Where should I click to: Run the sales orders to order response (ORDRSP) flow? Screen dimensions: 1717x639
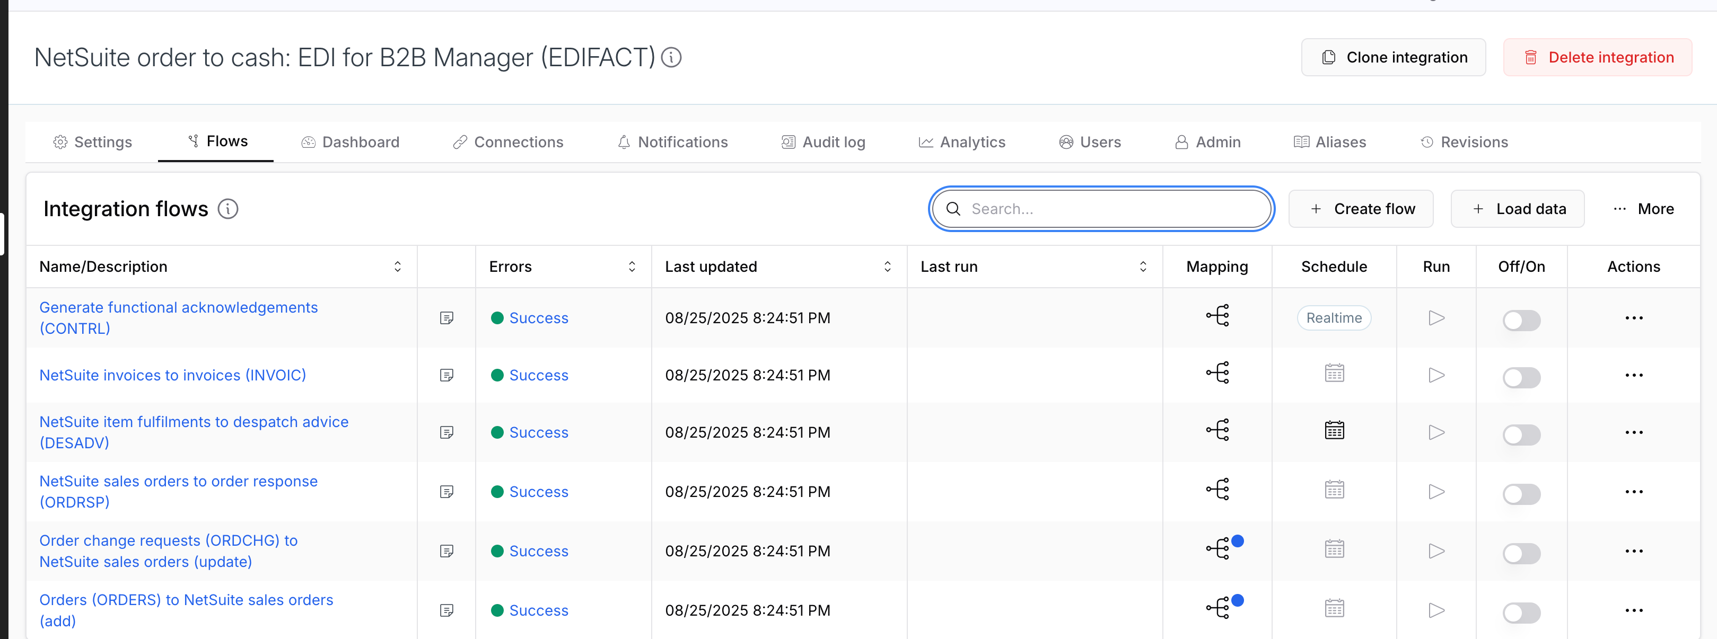tap(1436, 492)
